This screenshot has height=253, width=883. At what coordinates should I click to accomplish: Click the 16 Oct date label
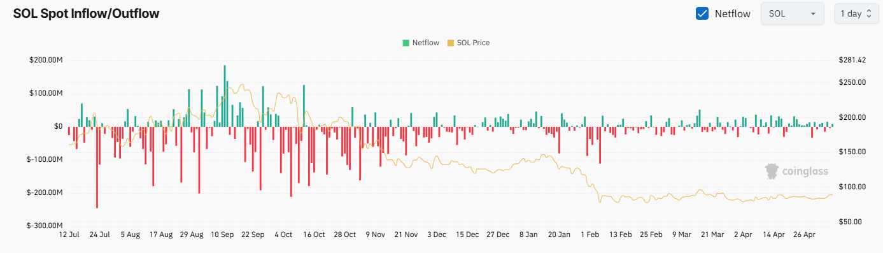click(x=314, y=235)
